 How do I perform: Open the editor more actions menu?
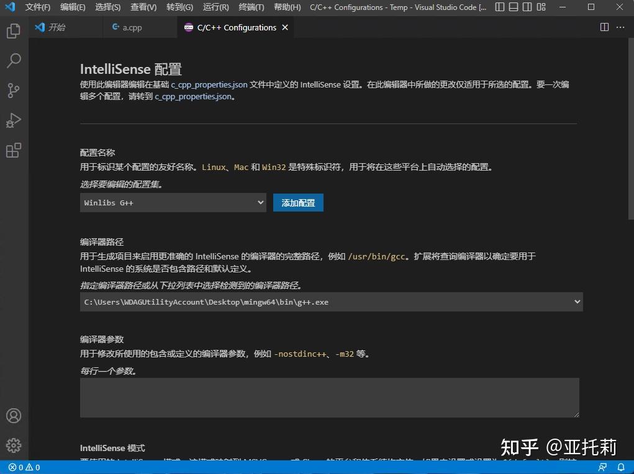coord(620,27)
